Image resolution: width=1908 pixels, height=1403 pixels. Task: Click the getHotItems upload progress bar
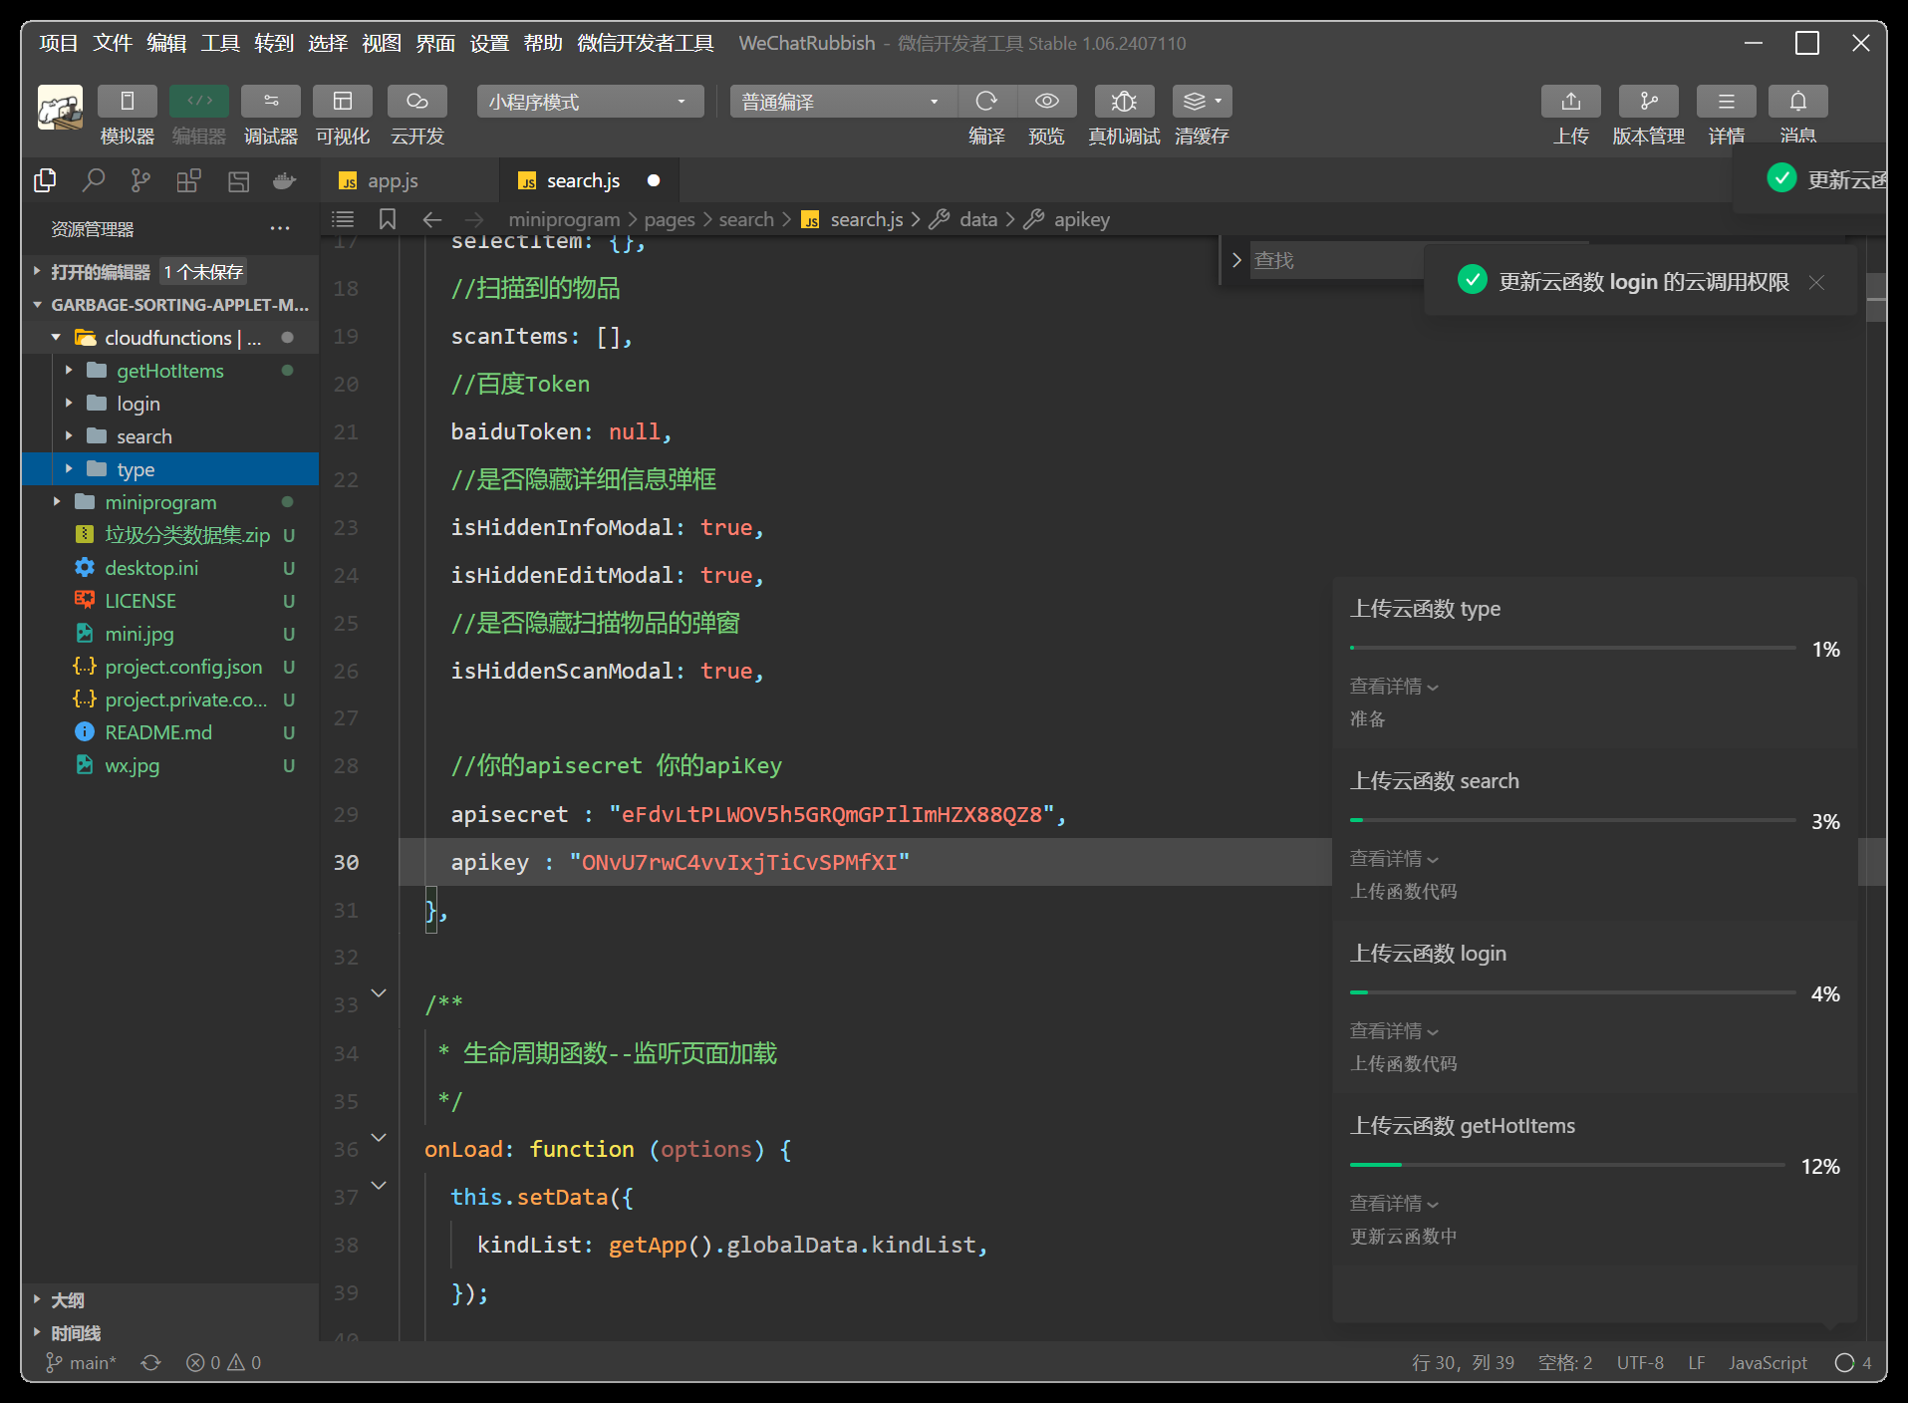coord(1567,1165)
